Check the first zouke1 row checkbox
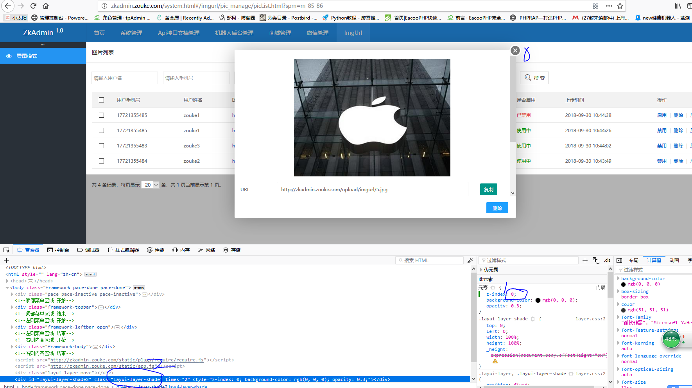The height and width of the screenshot is (388, 692). (101, 115)
